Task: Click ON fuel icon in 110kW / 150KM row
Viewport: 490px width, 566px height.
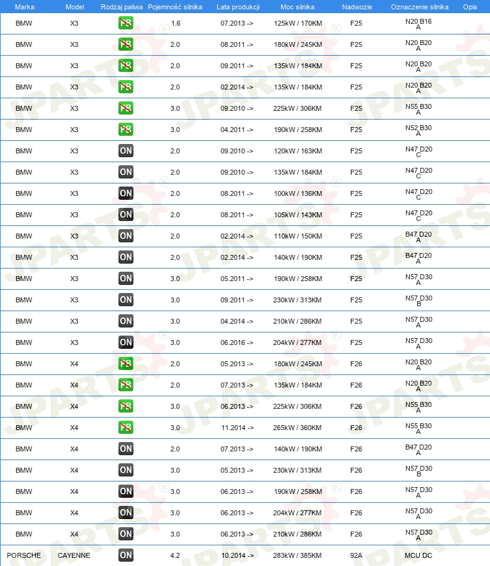Action: [126, 236]
